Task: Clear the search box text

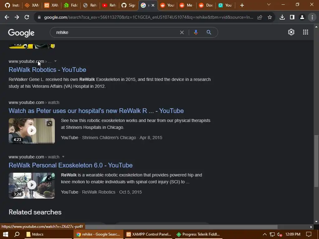Action: [x=182, y=32]
